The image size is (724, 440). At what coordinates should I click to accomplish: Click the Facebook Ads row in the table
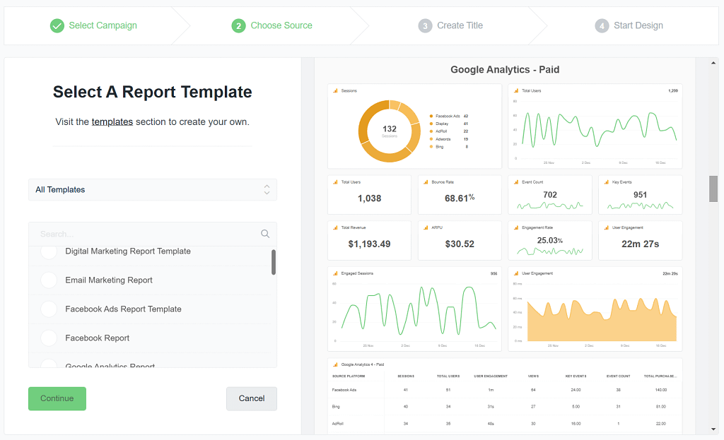[x=505, y=390]
